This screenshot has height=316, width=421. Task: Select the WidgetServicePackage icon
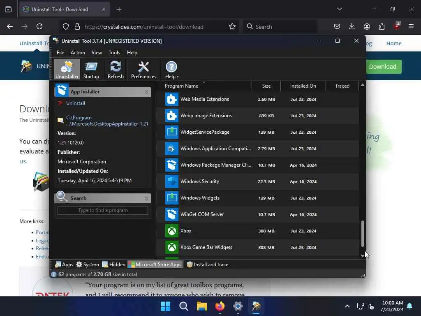(172, 132)
